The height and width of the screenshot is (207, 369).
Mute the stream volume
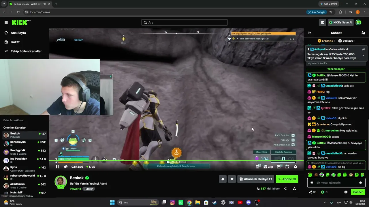click(66, 167)
